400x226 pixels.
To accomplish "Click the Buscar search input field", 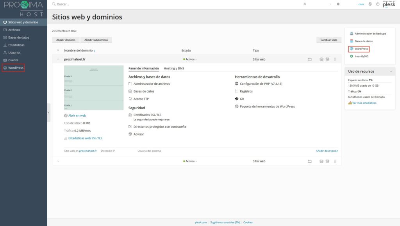I will [x=78, y=4].
